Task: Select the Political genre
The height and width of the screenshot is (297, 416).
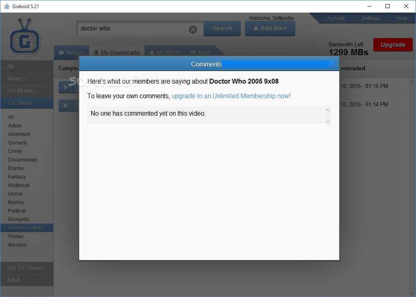Action: point(17,211)
